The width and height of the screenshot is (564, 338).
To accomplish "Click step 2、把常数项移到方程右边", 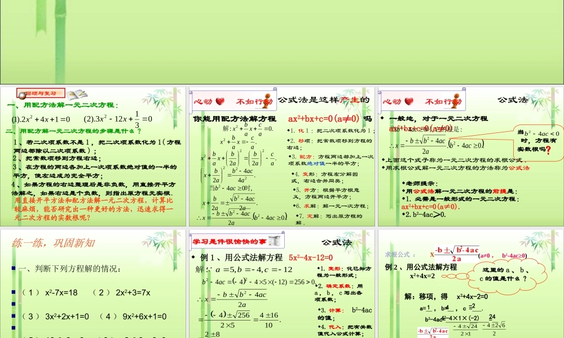I will pyautogui.click(x=57, y=158).
